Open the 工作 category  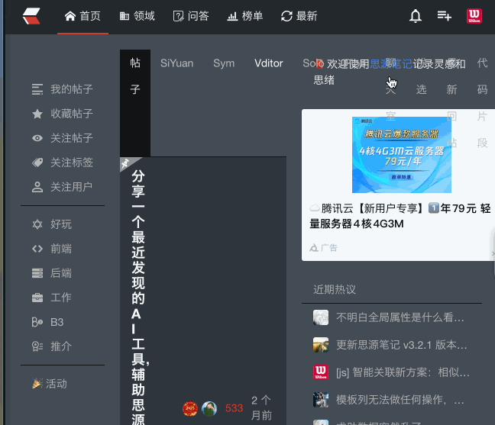click(52, 298)
